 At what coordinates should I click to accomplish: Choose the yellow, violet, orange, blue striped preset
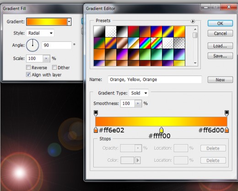pyautogui.click(x=111, y=43)
